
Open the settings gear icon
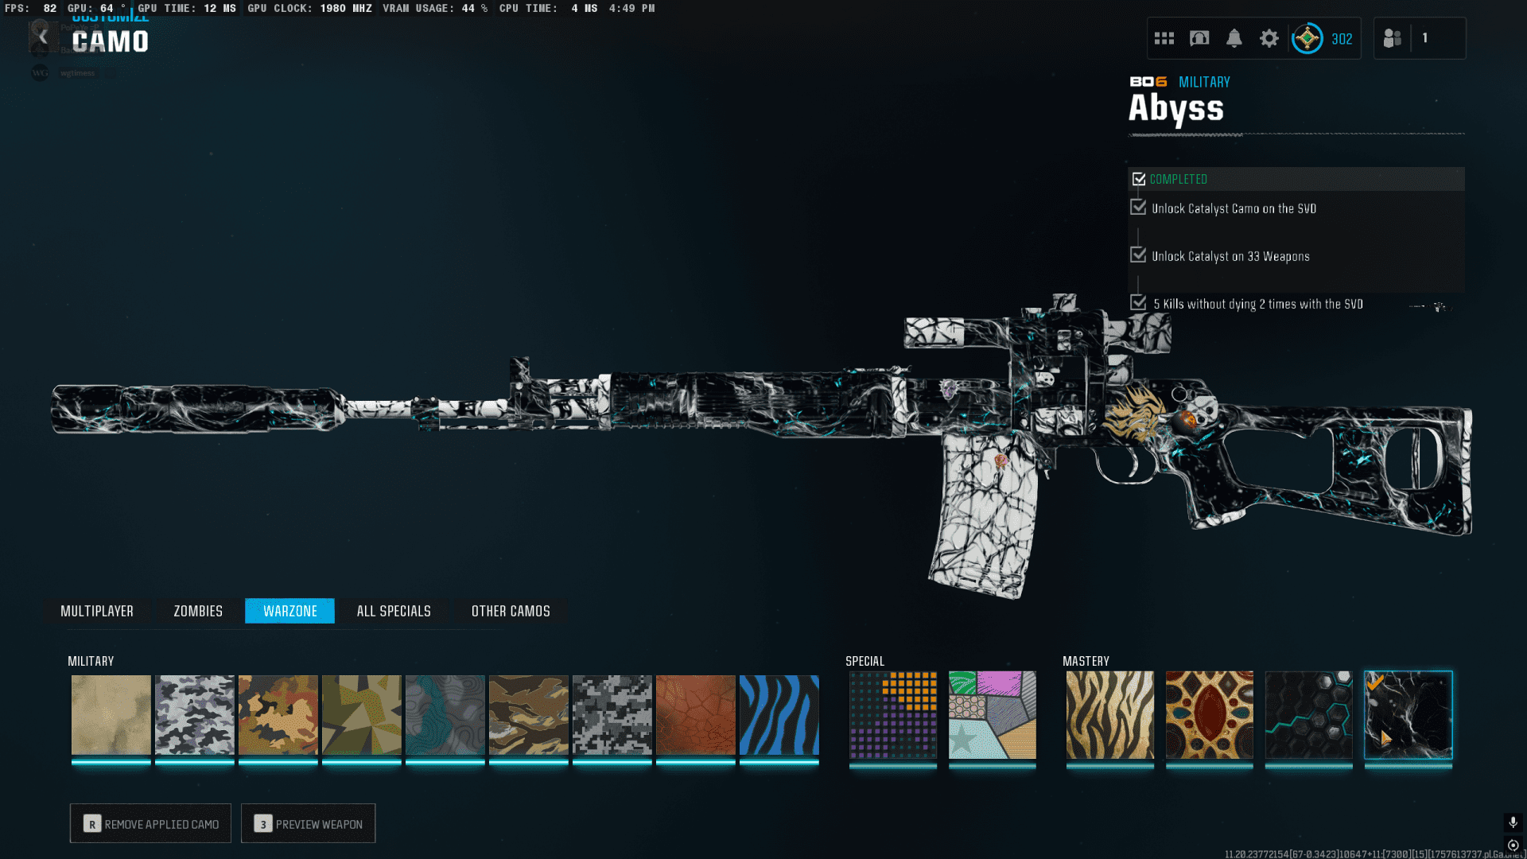pos(1269,38)
